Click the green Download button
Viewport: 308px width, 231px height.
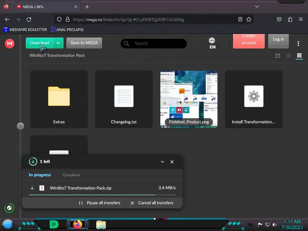pos(40,43)
